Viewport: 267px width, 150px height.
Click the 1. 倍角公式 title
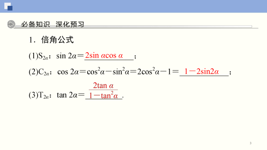click(x=51, y=40)
